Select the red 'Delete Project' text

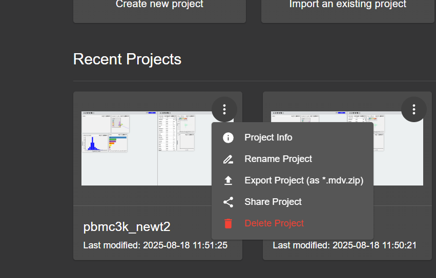click(274, 223)
